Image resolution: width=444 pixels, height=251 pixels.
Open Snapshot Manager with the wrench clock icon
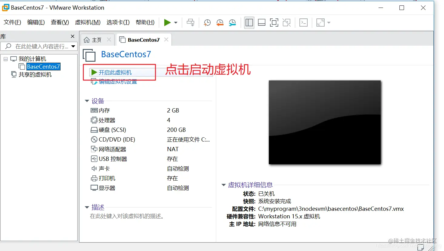[x=232, y=22]
